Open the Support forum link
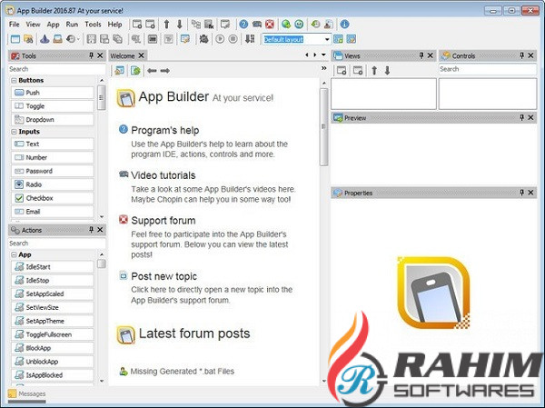Screen dimensions: 545x408 pos(163,220)
